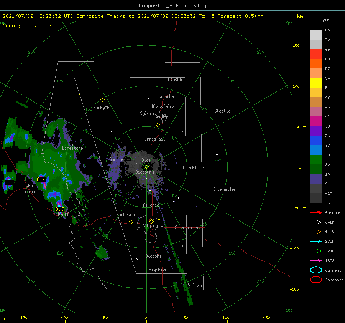Select the purple 39–36 dBZ color swatch
345x323 pixels.
tap(316, 131)
